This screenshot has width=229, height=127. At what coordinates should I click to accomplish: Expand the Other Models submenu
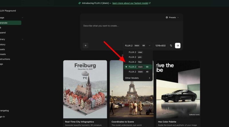click(138, 78)
